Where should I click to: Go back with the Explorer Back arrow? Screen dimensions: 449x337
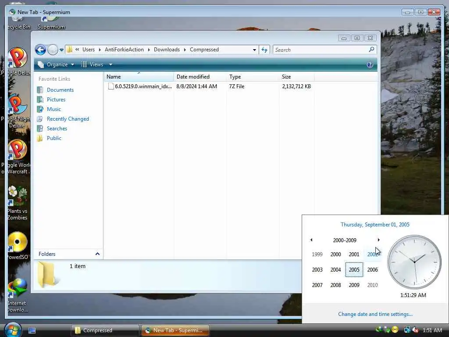coord(40,50)
